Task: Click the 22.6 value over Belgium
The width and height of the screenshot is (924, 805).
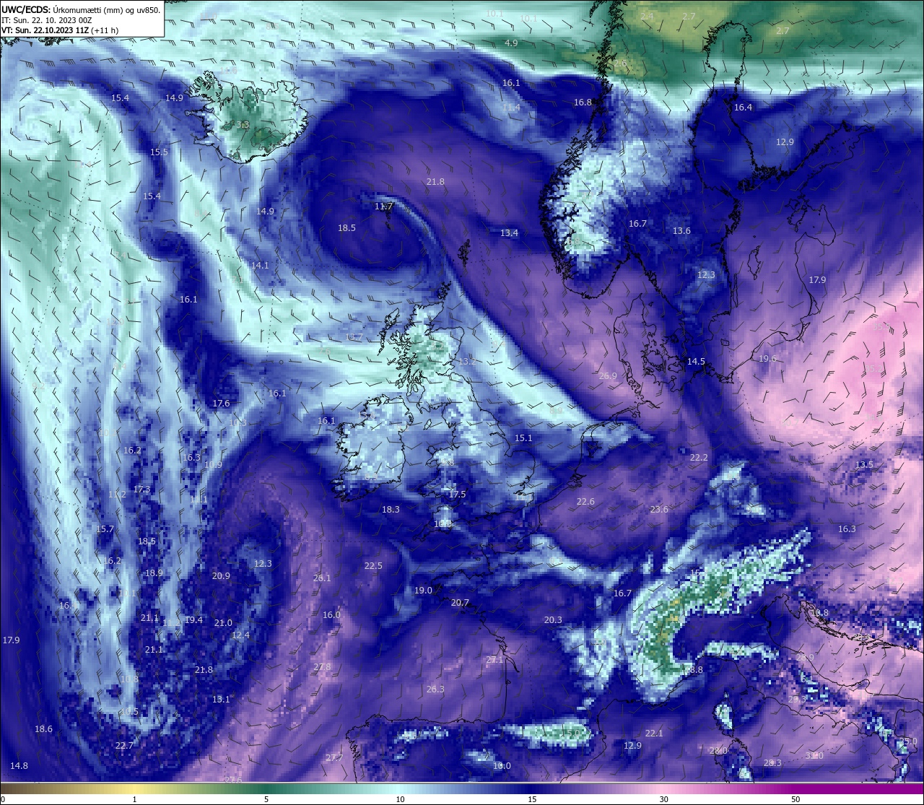Action: [585, 502]
